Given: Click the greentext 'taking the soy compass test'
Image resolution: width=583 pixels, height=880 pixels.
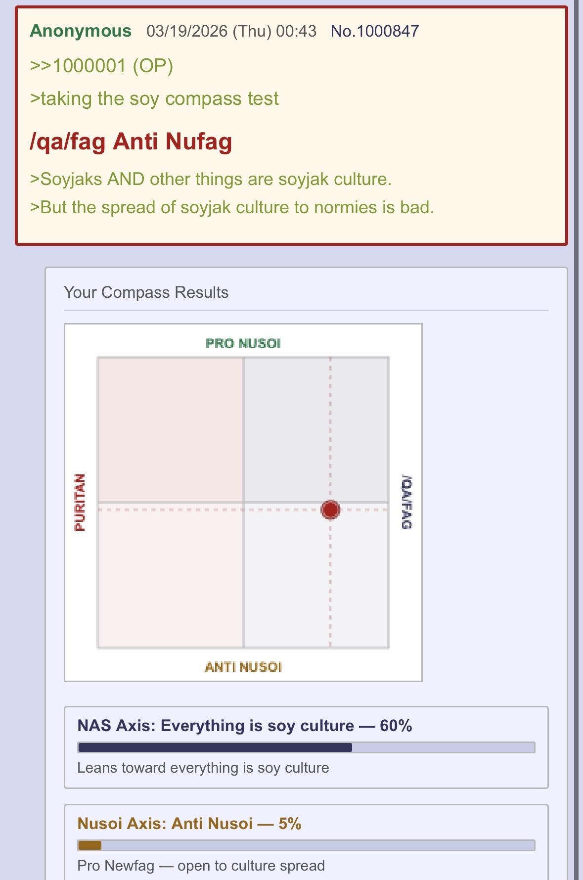Looking at the screenshot, I should coord(154,98).
